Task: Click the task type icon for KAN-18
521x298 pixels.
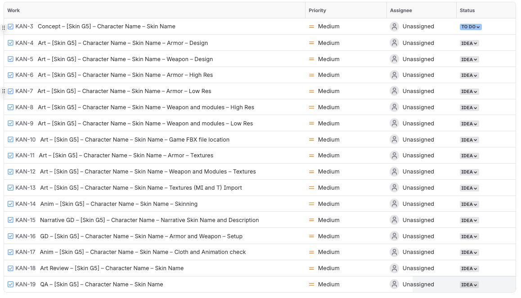Action: coord(11,268)
